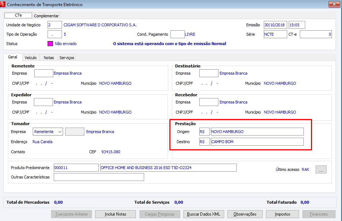Click the Tomador company code field

click(x=75, y=132)
